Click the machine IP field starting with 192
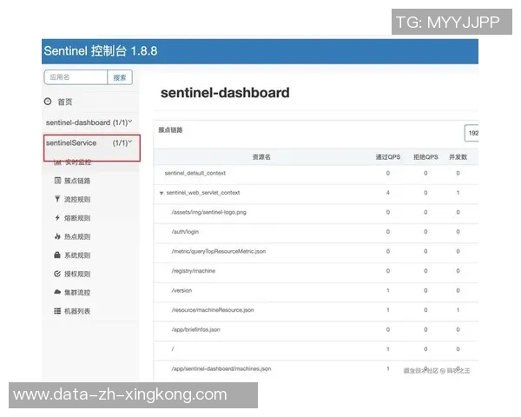The width and height of the screenshot is (521, 417). click(472, 133)
